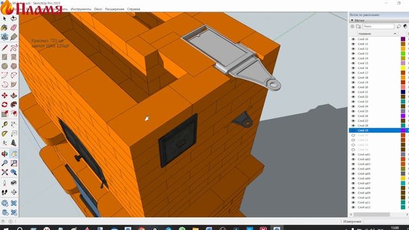Select the Zoom magnifier tool
This screenshot has height=230, width=409.
[x=4, y=163]
